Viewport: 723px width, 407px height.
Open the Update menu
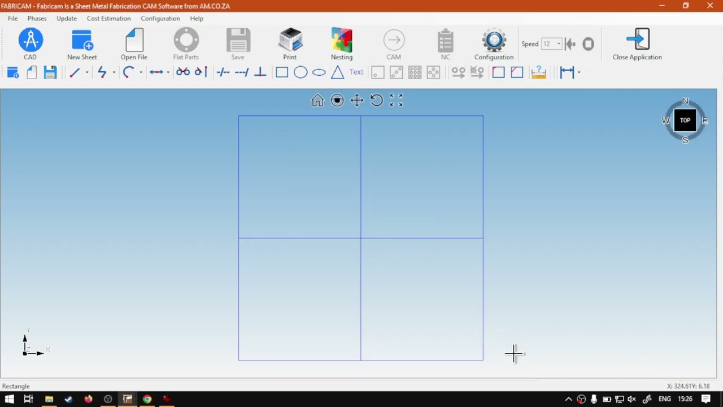[67, 18]
